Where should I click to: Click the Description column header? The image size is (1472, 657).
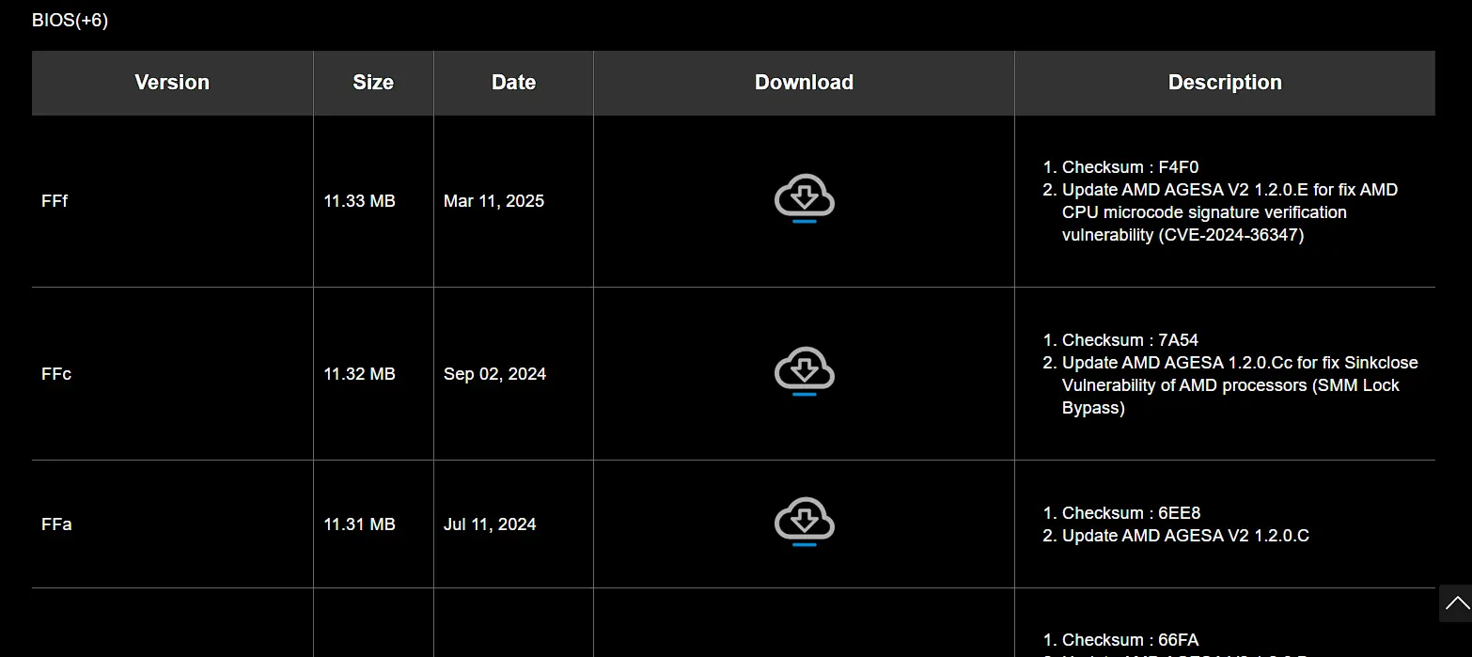pyautogui.click(x=1225, y=83)
